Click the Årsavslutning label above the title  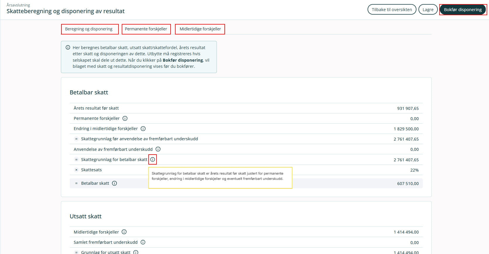tap(18, 5)
